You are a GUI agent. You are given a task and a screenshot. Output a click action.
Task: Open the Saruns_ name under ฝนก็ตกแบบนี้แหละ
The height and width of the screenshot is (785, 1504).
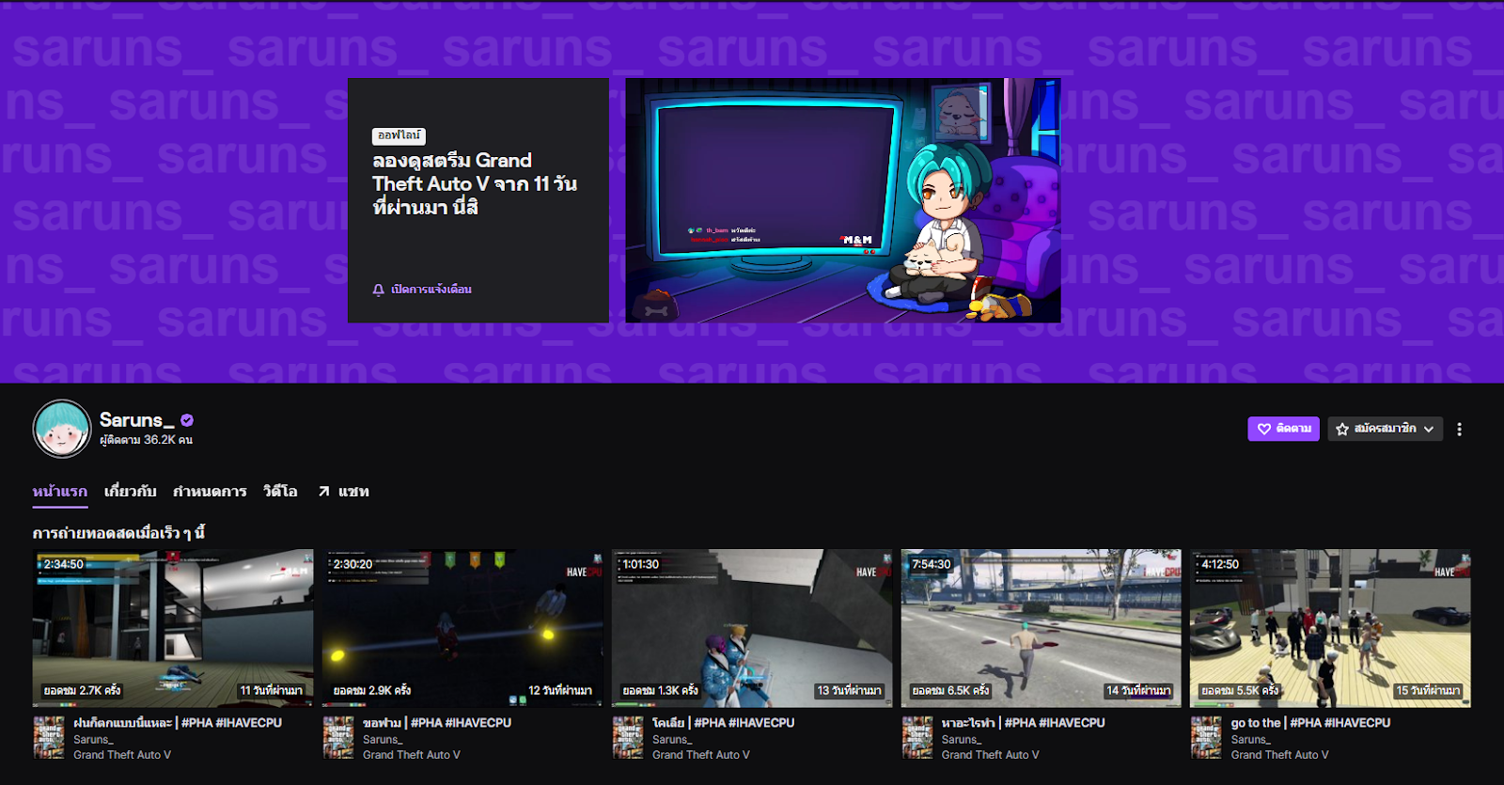(x=93, y=740)
